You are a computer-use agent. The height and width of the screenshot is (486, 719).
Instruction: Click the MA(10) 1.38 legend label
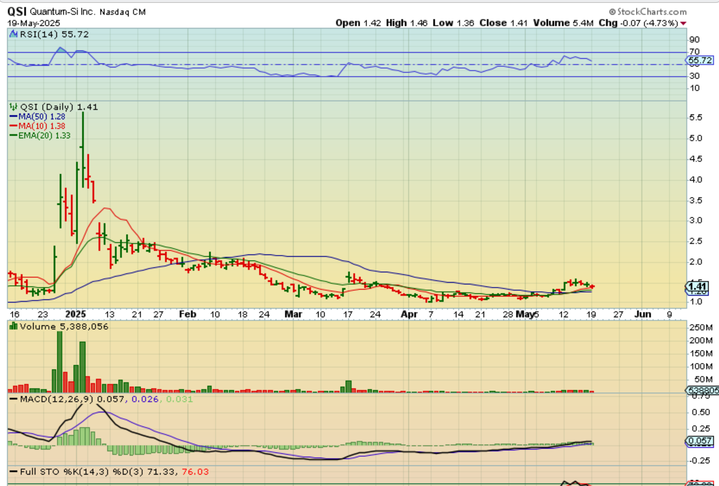42,126
